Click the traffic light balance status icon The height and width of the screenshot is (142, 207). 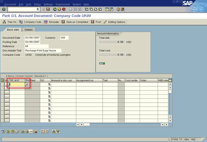pos(102,64)
